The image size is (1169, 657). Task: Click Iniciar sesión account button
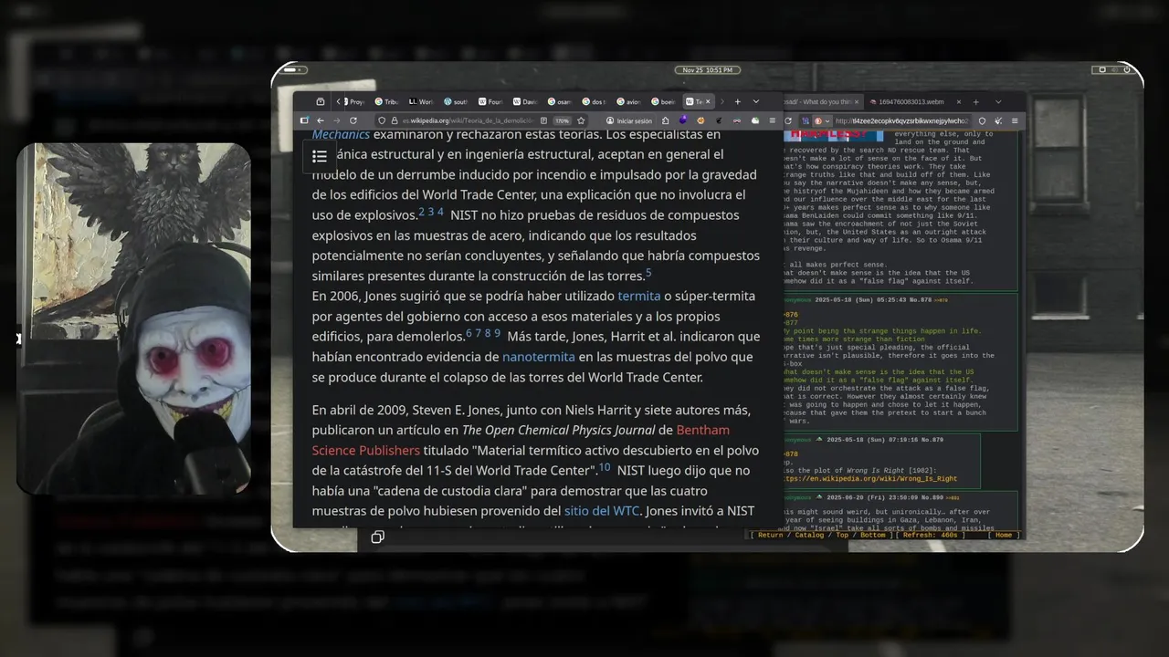click(630, 120)
